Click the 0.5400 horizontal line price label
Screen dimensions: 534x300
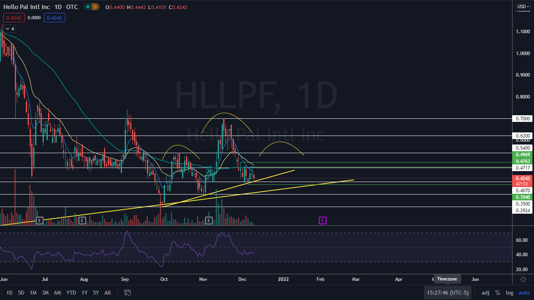tap(523, 148)
